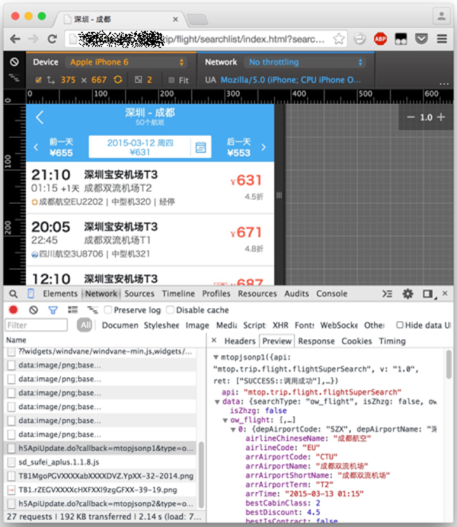Close the request details pane
The width and height of the screenshot is (457, 527).
[x=214, y=341]
